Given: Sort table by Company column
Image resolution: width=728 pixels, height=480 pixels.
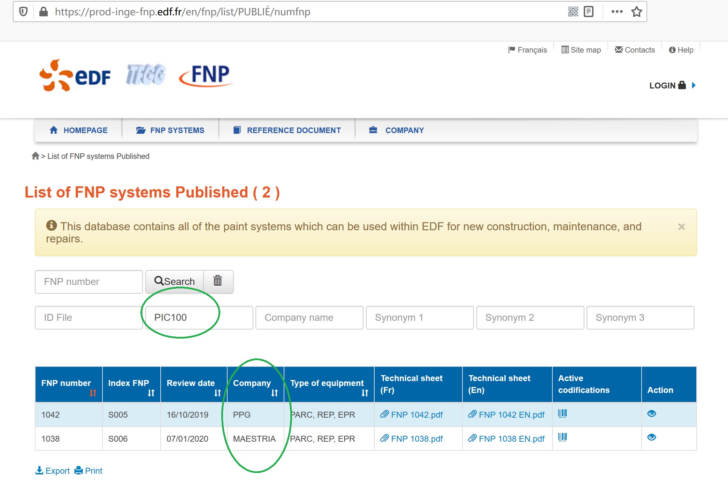Looking at the screenshot, I should (275, 393).
